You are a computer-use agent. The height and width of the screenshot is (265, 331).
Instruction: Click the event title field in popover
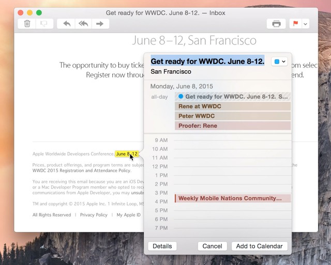tap(207, 61)
